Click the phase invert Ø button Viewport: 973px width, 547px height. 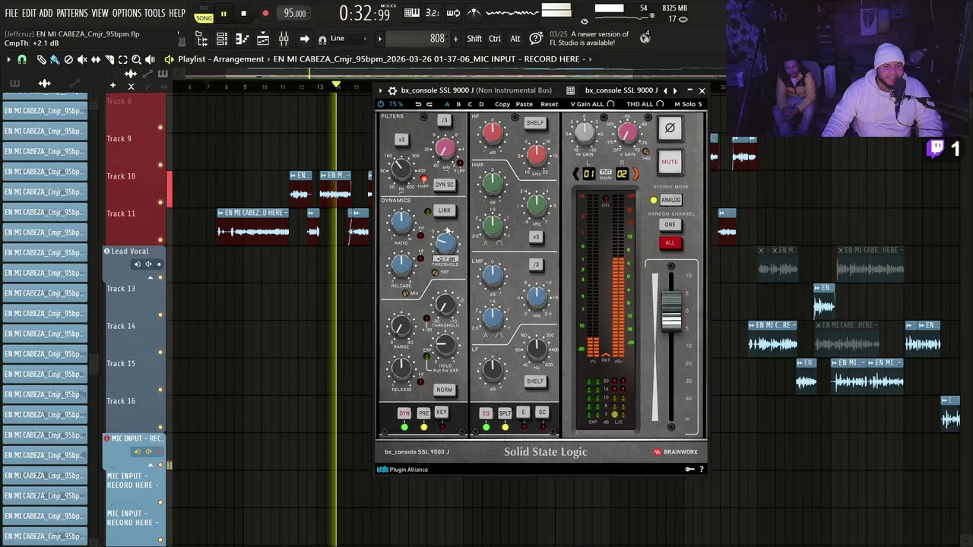[670, 128]
